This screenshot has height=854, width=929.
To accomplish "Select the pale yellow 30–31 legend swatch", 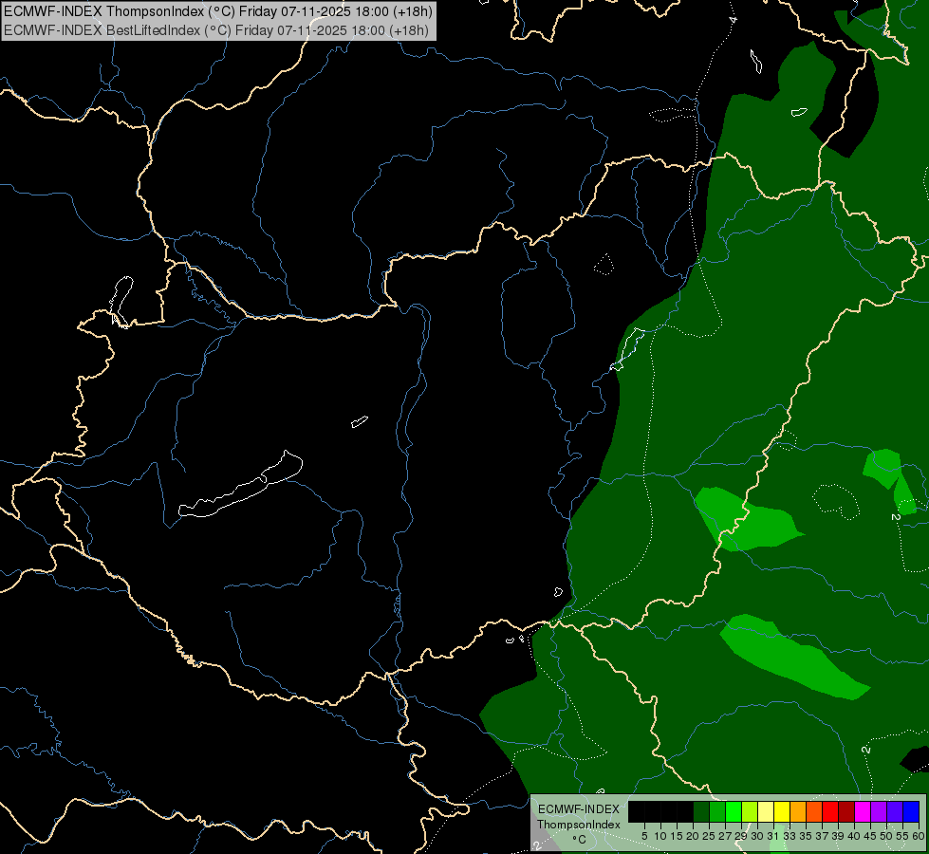I will click(x=766, y=811).
